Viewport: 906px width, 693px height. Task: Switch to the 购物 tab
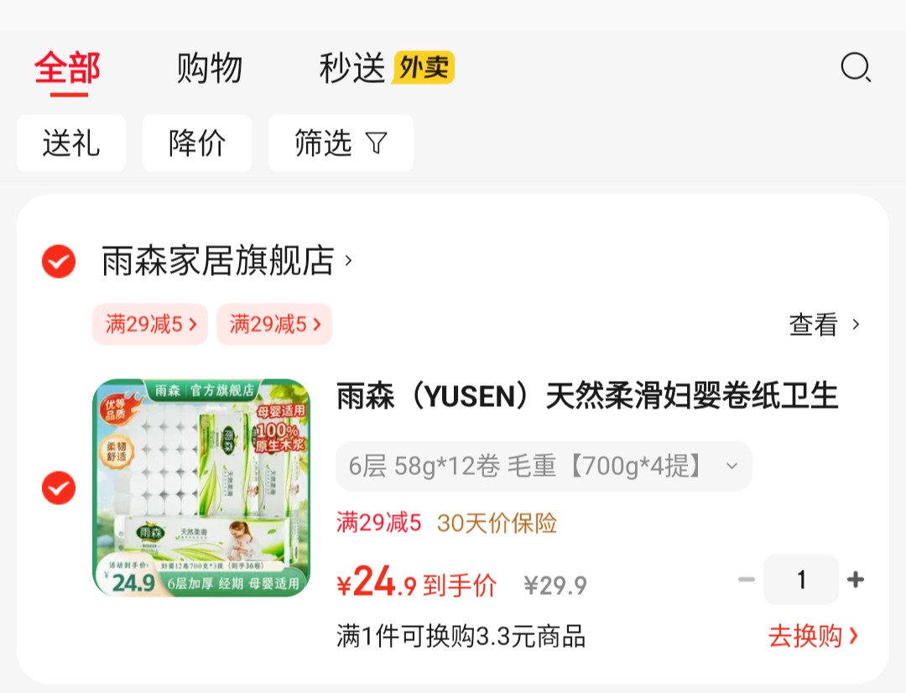pos(209,68)
